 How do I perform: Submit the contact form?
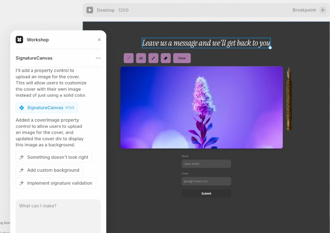tap(206, 193)
